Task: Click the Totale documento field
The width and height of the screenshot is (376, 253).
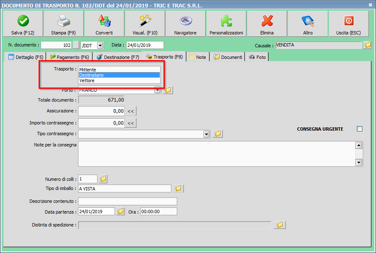Action: tap(101, 100)
